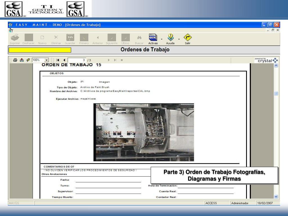
Task: Click the 'COMENTARIOS DE OT' heading
Action: pyautogui.click(x=59, y=167)
